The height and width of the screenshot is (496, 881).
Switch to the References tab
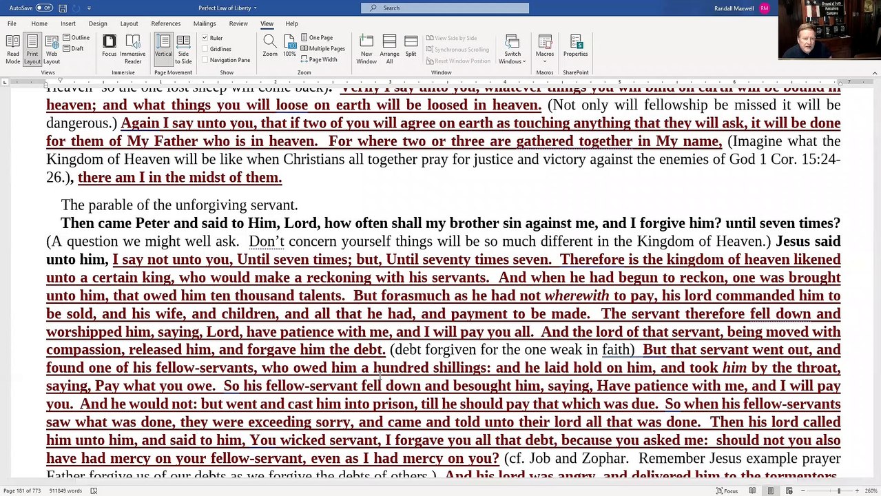(165, 23)
